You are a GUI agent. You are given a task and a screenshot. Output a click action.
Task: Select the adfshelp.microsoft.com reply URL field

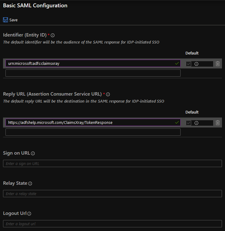tap(91, 122)
